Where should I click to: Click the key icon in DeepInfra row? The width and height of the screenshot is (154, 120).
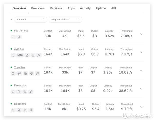tap(31, 110)
